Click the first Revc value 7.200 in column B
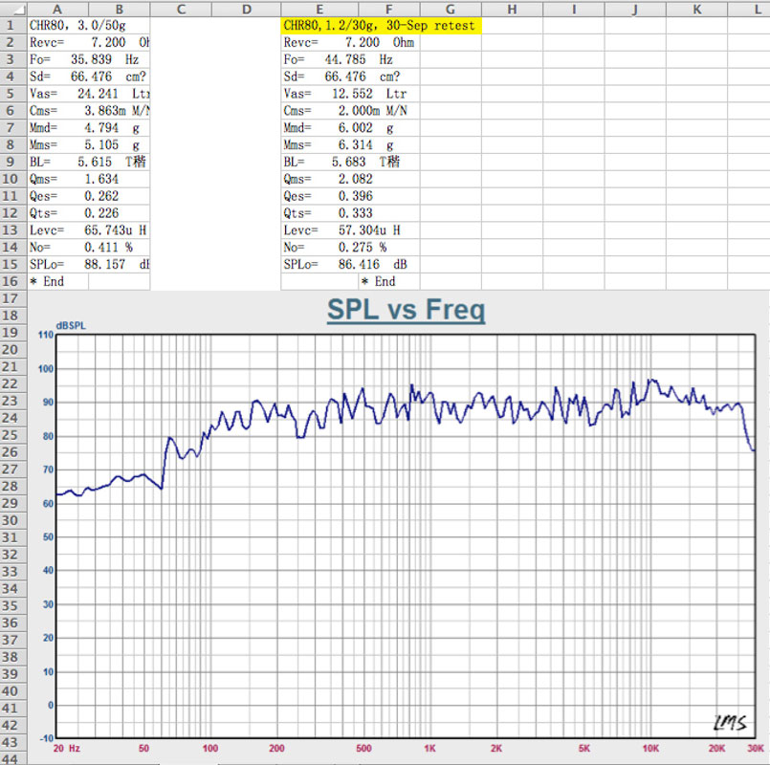 point(108,43)
